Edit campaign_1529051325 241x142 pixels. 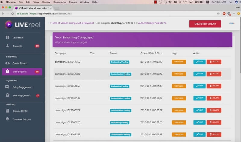pyautogui.click(x=199, y=74)
